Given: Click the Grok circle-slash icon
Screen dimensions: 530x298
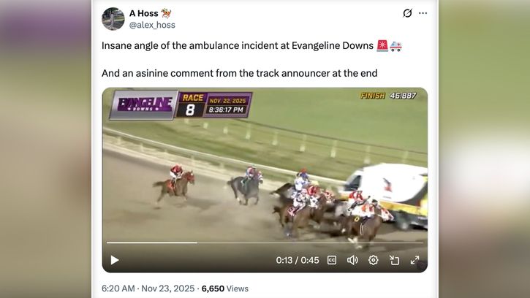Looking at the screenshot, I should point(407,13).
